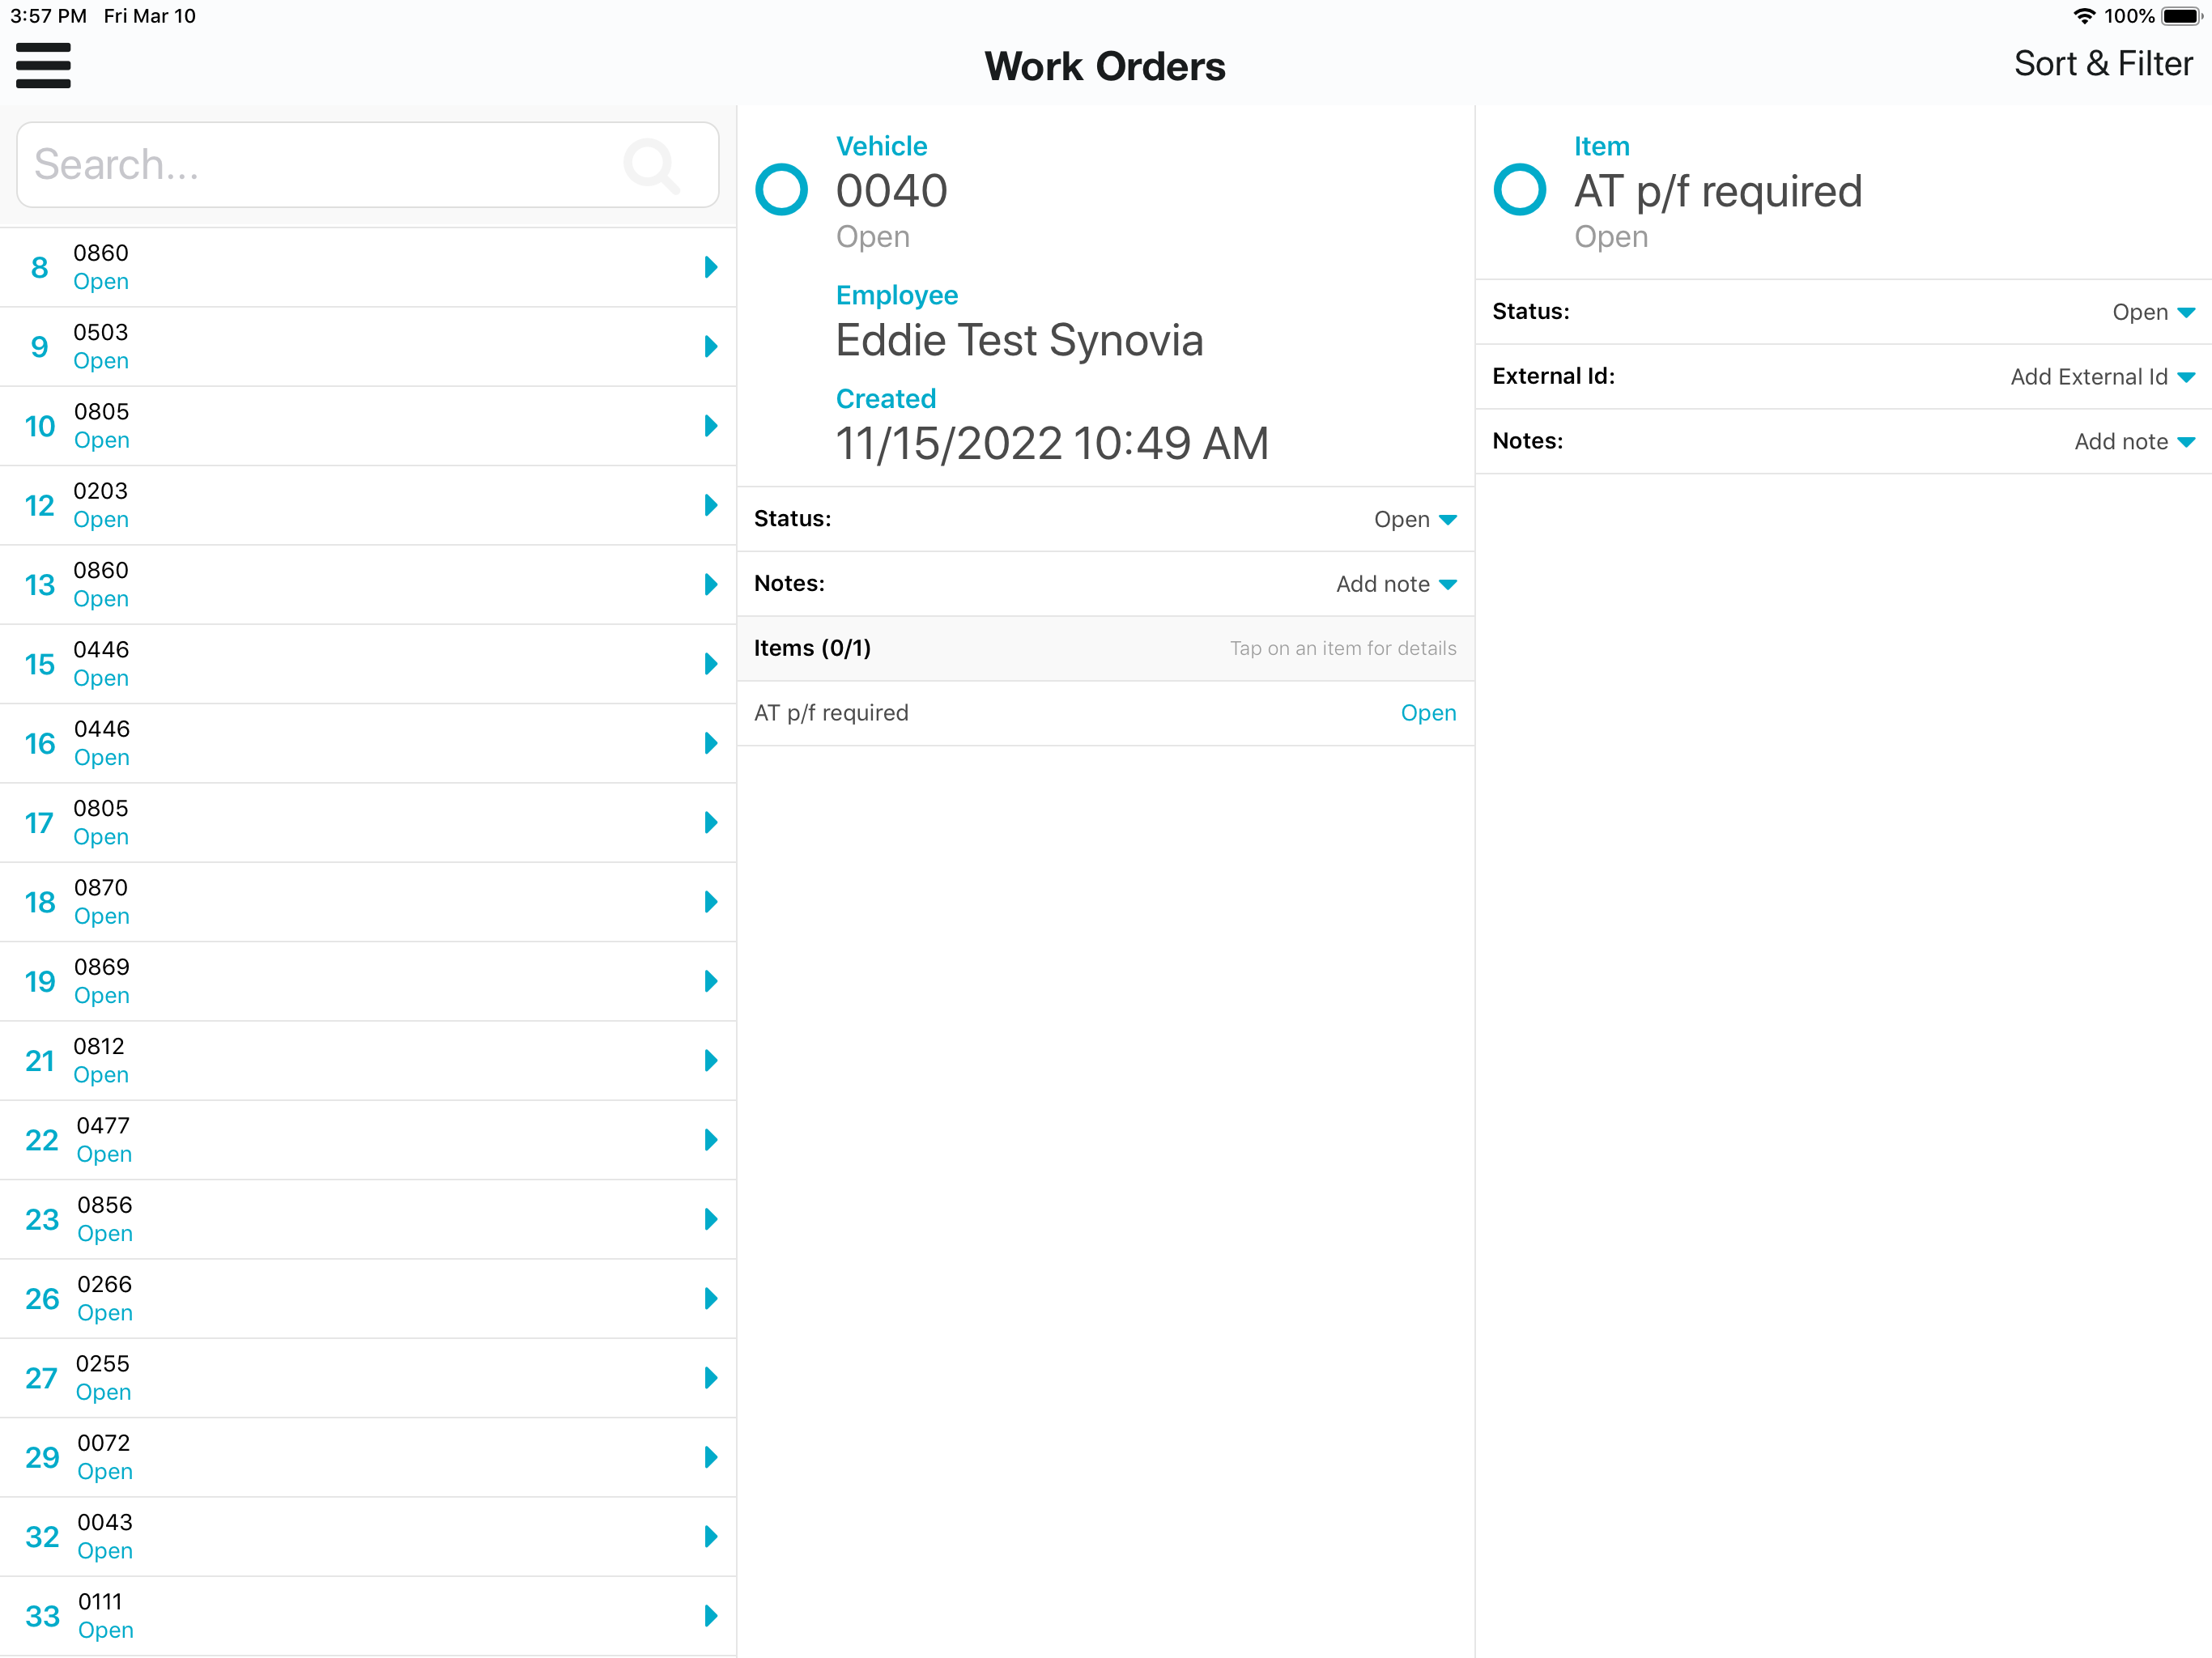Select work order 9 vehicle 0503

pyautogui.click(x=368, y=346)
